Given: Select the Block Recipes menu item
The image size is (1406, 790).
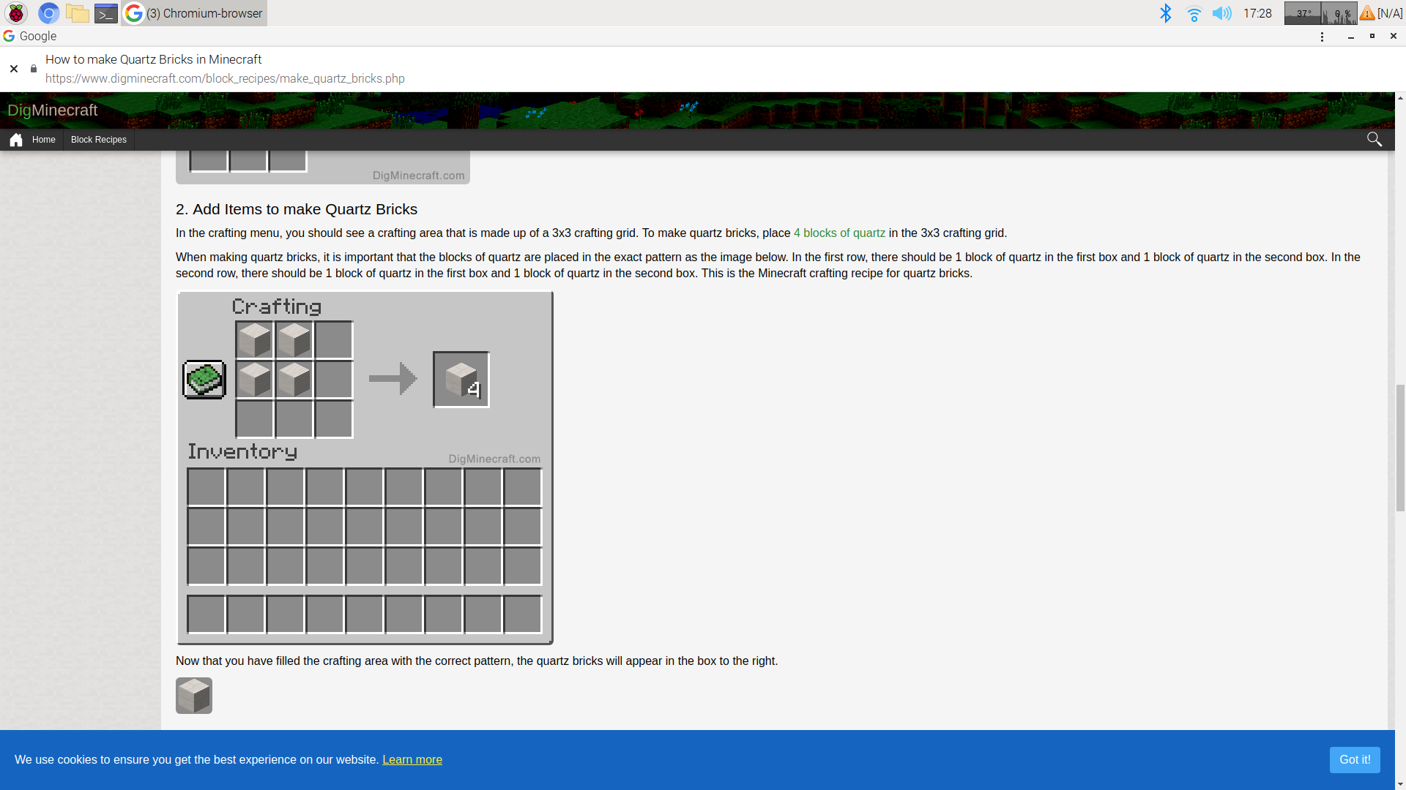Looking at the screenshot, I should pyautogui.click(x=99, y=140).
